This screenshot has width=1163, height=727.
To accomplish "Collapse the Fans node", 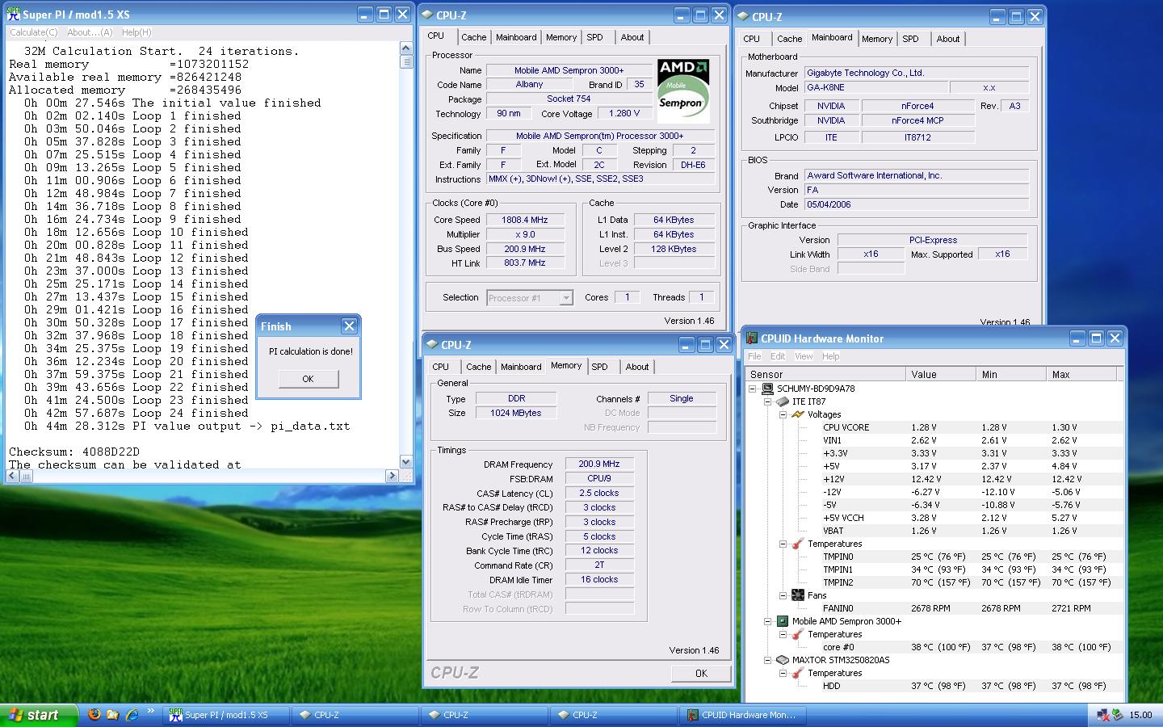I will click(783, 595).
